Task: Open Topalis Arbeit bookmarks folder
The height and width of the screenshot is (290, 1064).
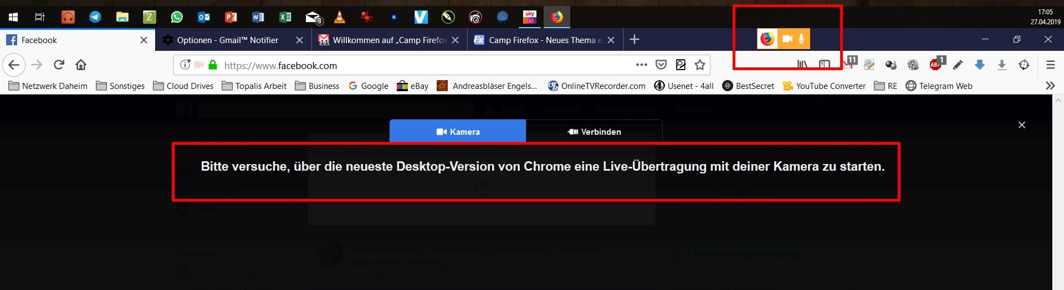Action: [254, 86]
